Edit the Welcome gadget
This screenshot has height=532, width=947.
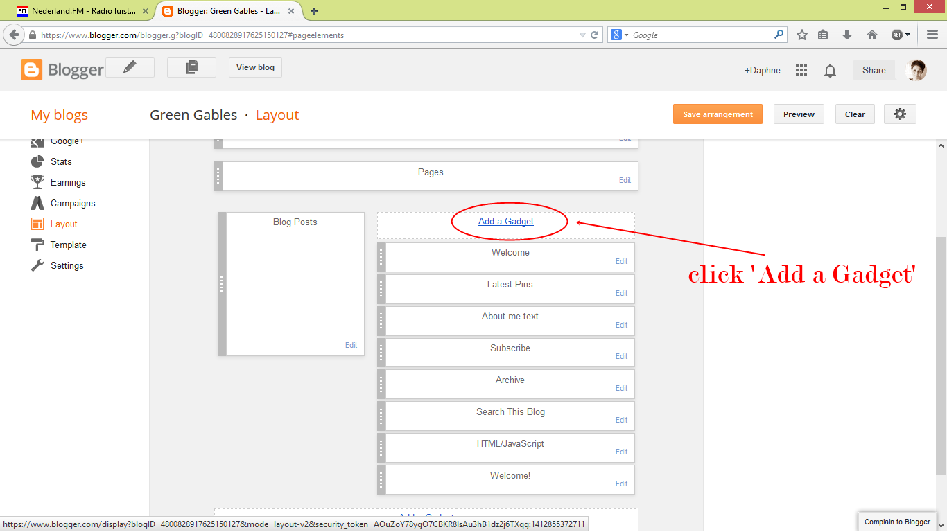621,261
